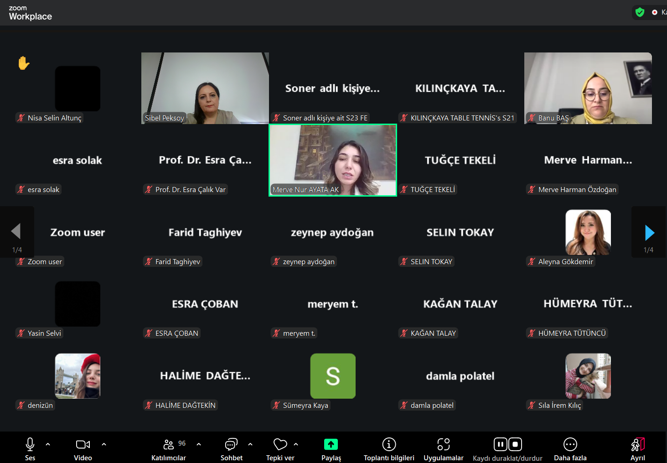This screenshot has height=463, width=667.
Task: Expand audio options arrow beside Ses
Action: point(48,444)
